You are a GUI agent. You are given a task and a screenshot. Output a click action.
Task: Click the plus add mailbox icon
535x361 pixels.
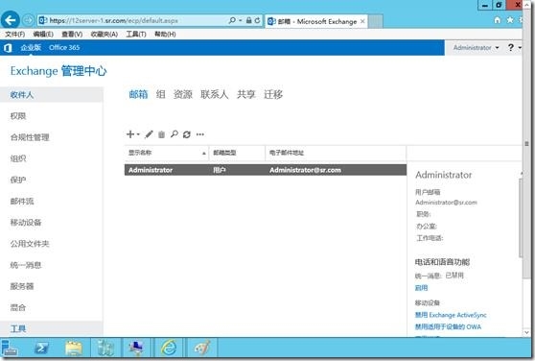point(130,134)
